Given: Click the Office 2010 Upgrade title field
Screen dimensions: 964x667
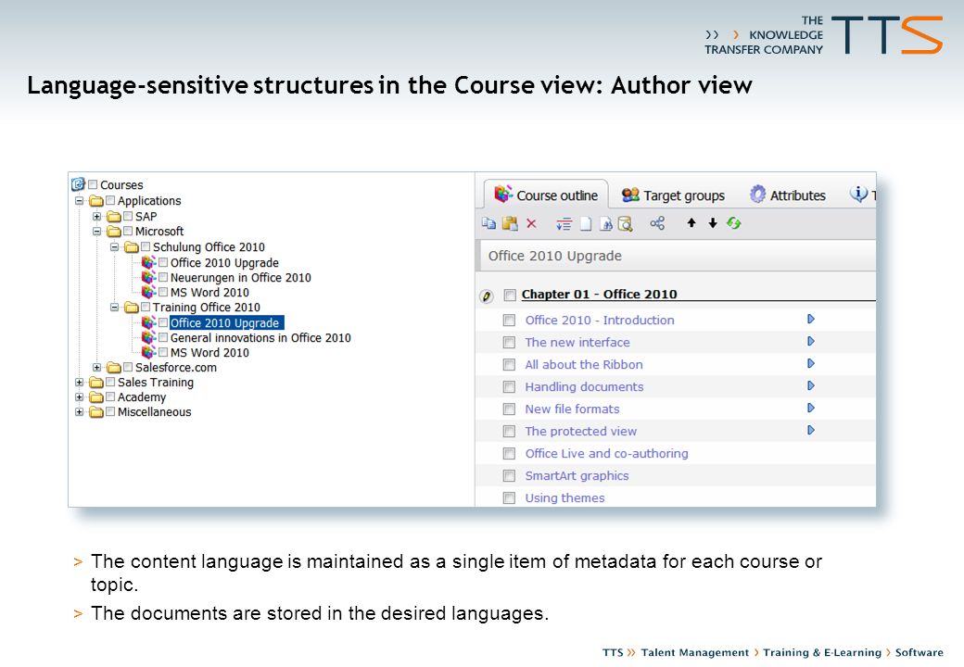Looking at the screenshot, I should coord(677,256).
